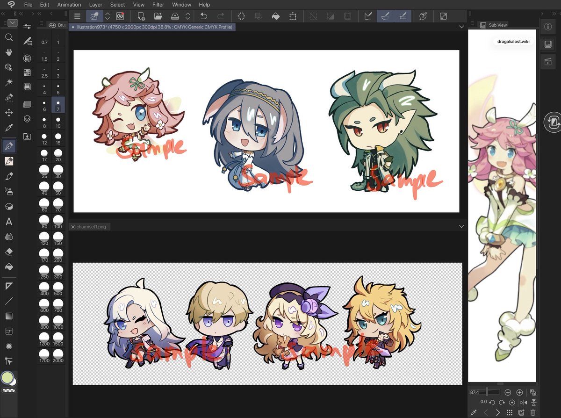Image resolution: width=561 pixels, height=418 pixels.
Task: Expand the stepper arrows beside pen command
Action: click(x=108, y=16)
